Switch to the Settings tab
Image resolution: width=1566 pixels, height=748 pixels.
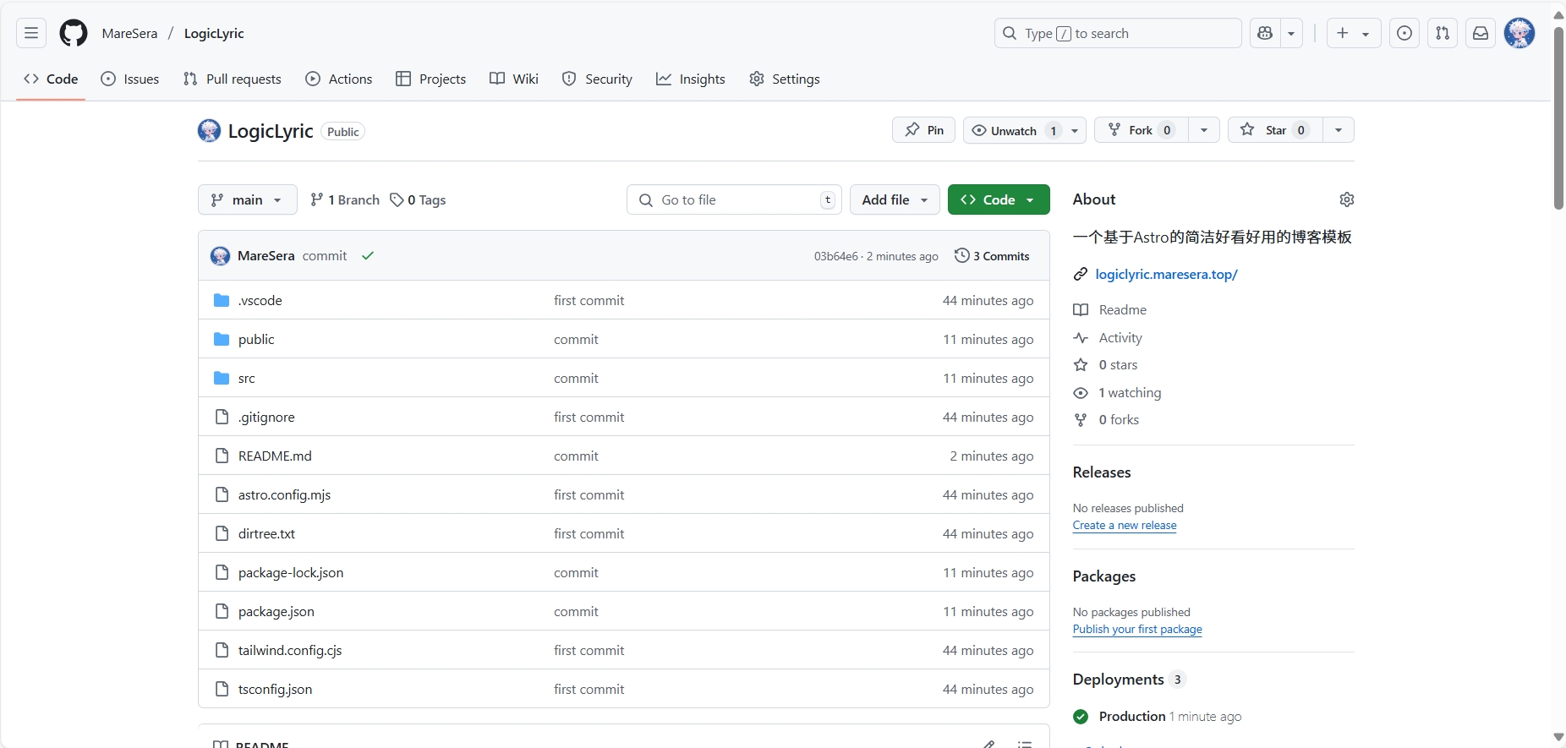(x=785, y=79)
